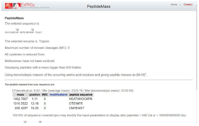The width and height of the screenshot is (199, 126).
Task: Select the peptide sequence OMYEAST
Action: (77, 108)
